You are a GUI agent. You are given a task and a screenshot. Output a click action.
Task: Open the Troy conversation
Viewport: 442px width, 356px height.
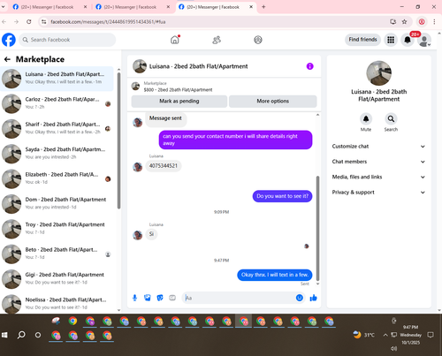pos(57,229)
